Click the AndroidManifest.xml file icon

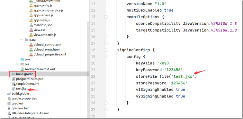(22, 69)
